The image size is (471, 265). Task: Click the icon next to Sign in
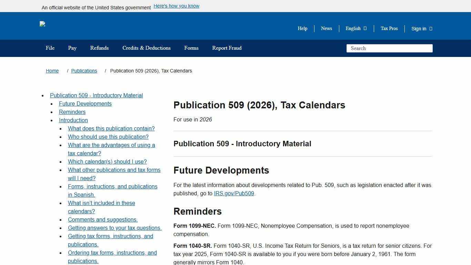[x=431, y=29]
